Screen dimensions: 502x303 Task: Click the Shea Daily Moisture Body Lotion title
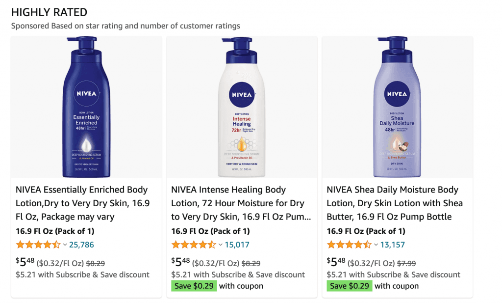[x=394, y=203]
